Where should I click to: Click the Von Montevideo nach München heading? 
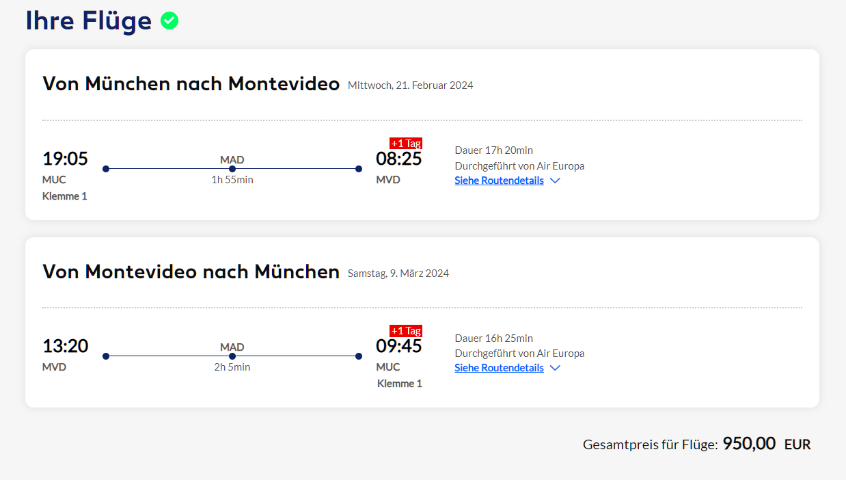point(191,271)
